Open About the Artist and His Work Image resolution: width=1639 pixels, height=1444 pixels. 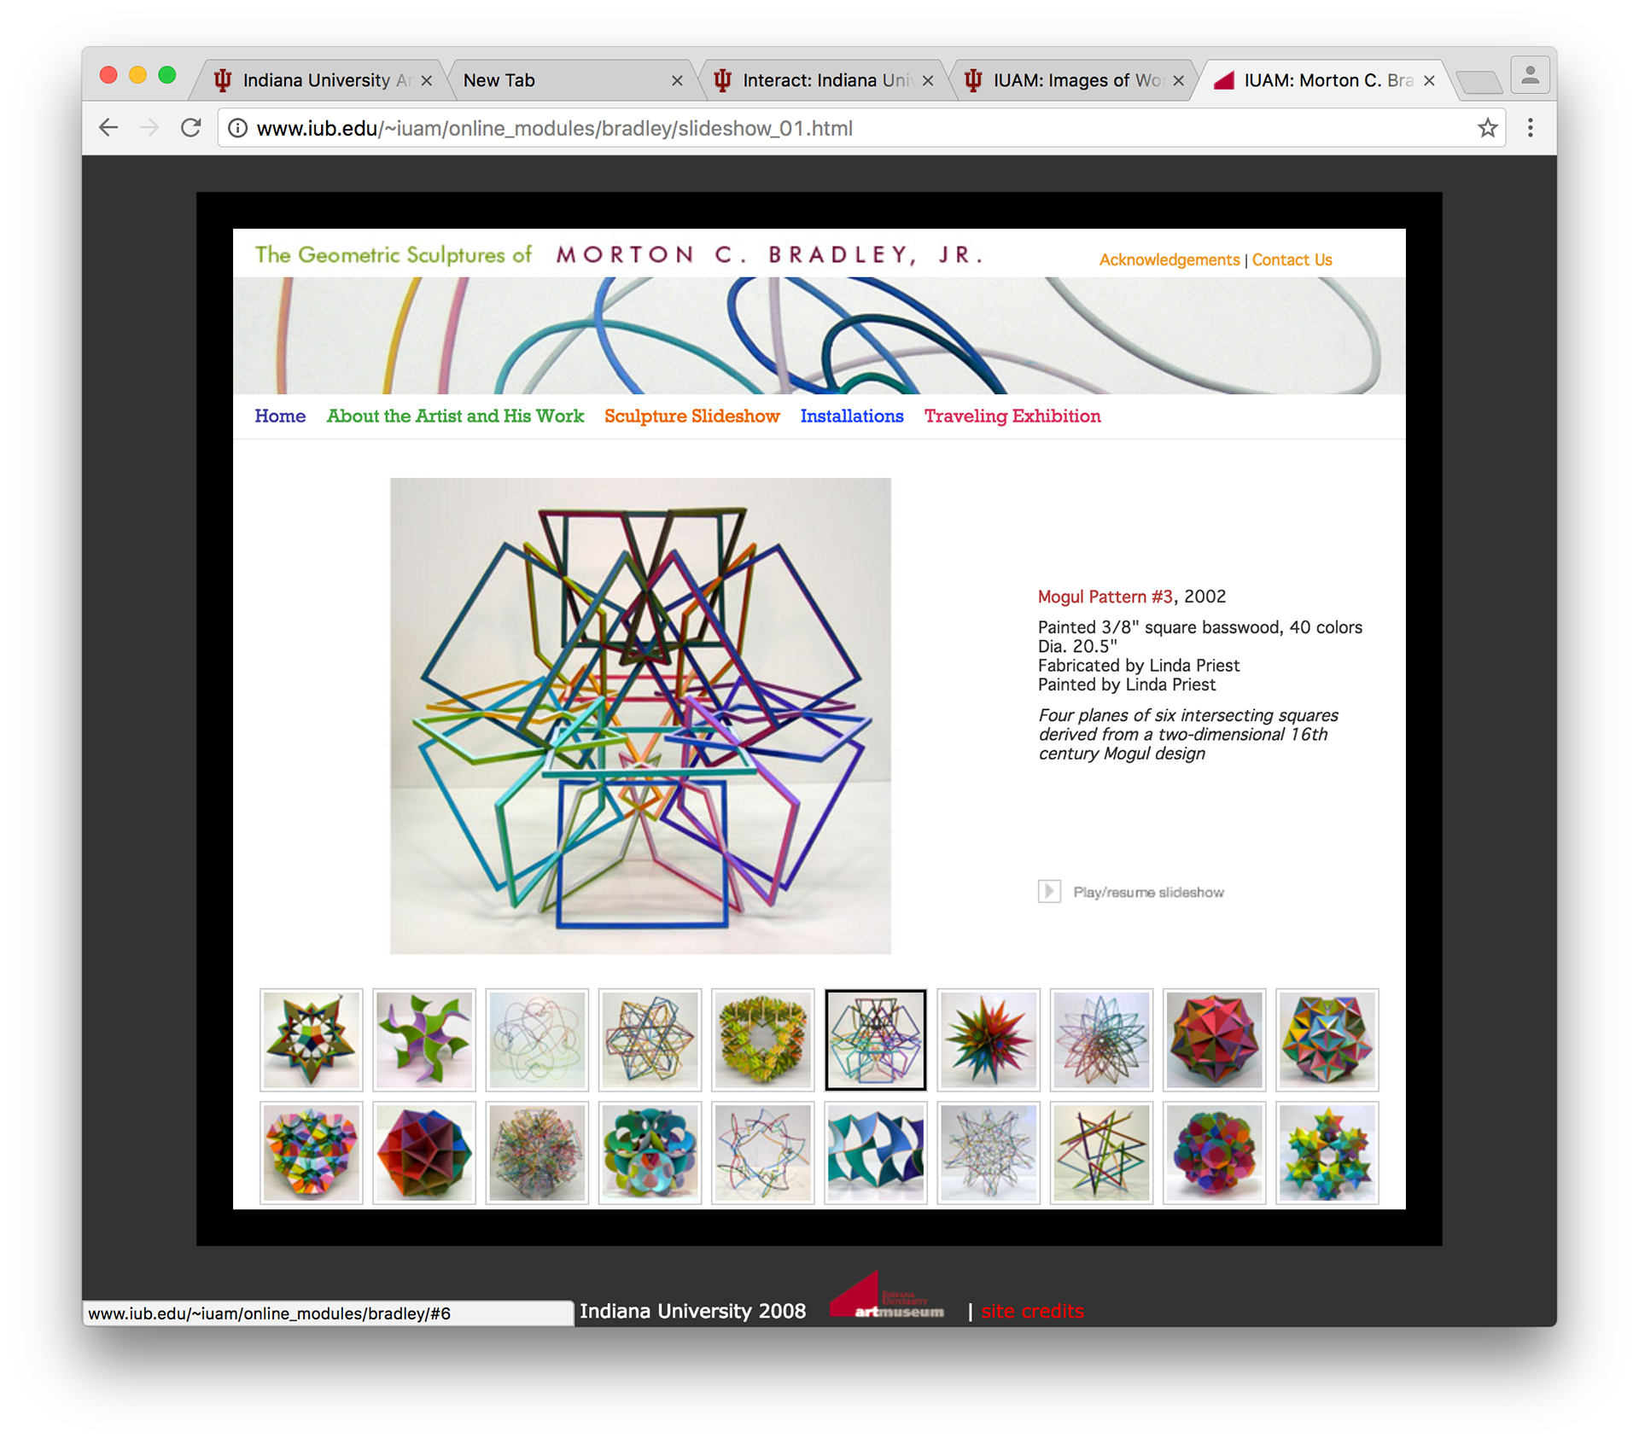click(x=455, y=416)
